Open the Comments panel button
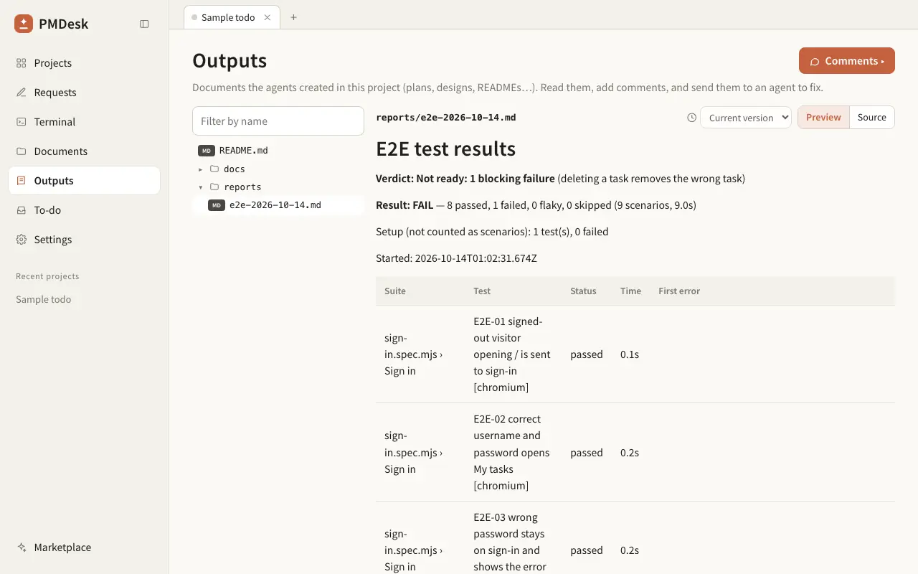The image size is (918, 574). pos(847,61)
